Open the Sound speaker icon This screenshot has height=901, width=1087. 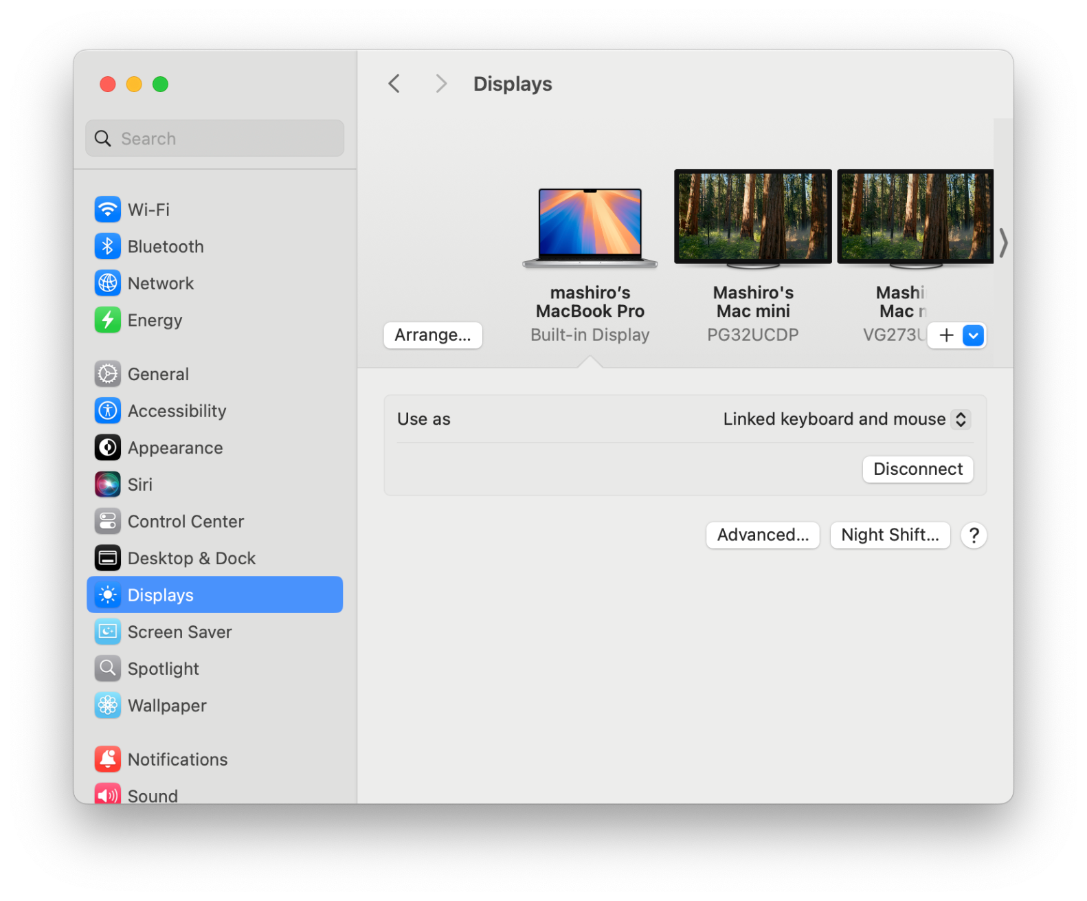pos(107,794)
